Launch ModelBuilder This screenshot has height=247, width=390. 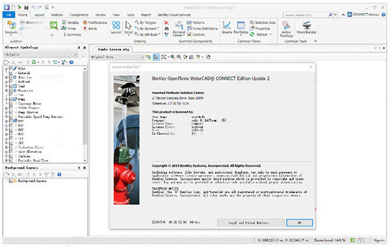306,27
